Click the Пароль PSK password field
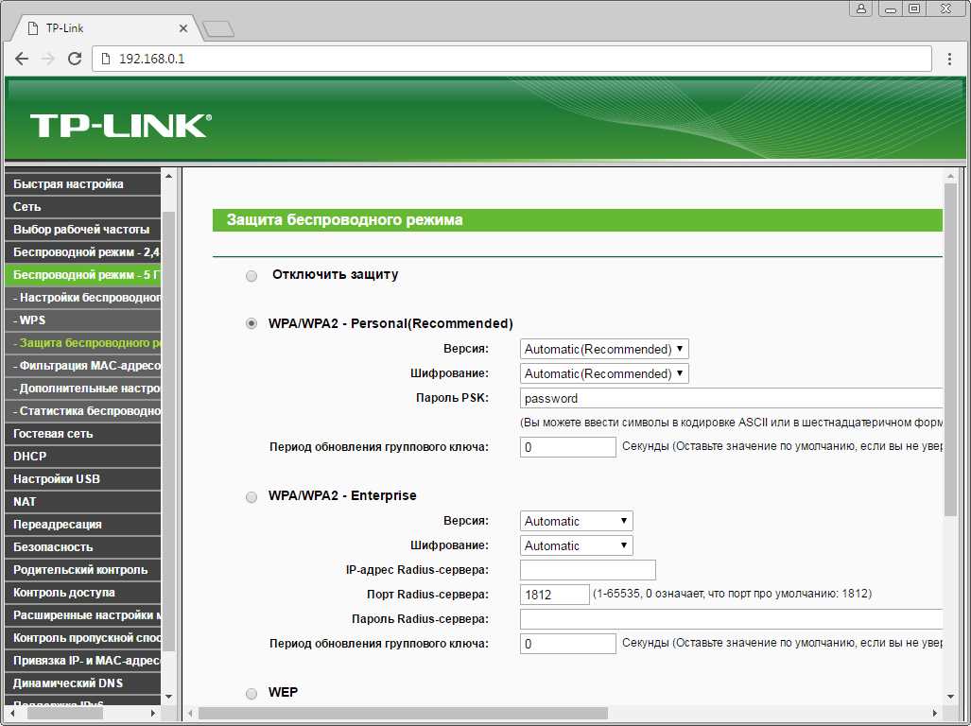Screen dimensions: 971x726 click(x=732, y=399)
